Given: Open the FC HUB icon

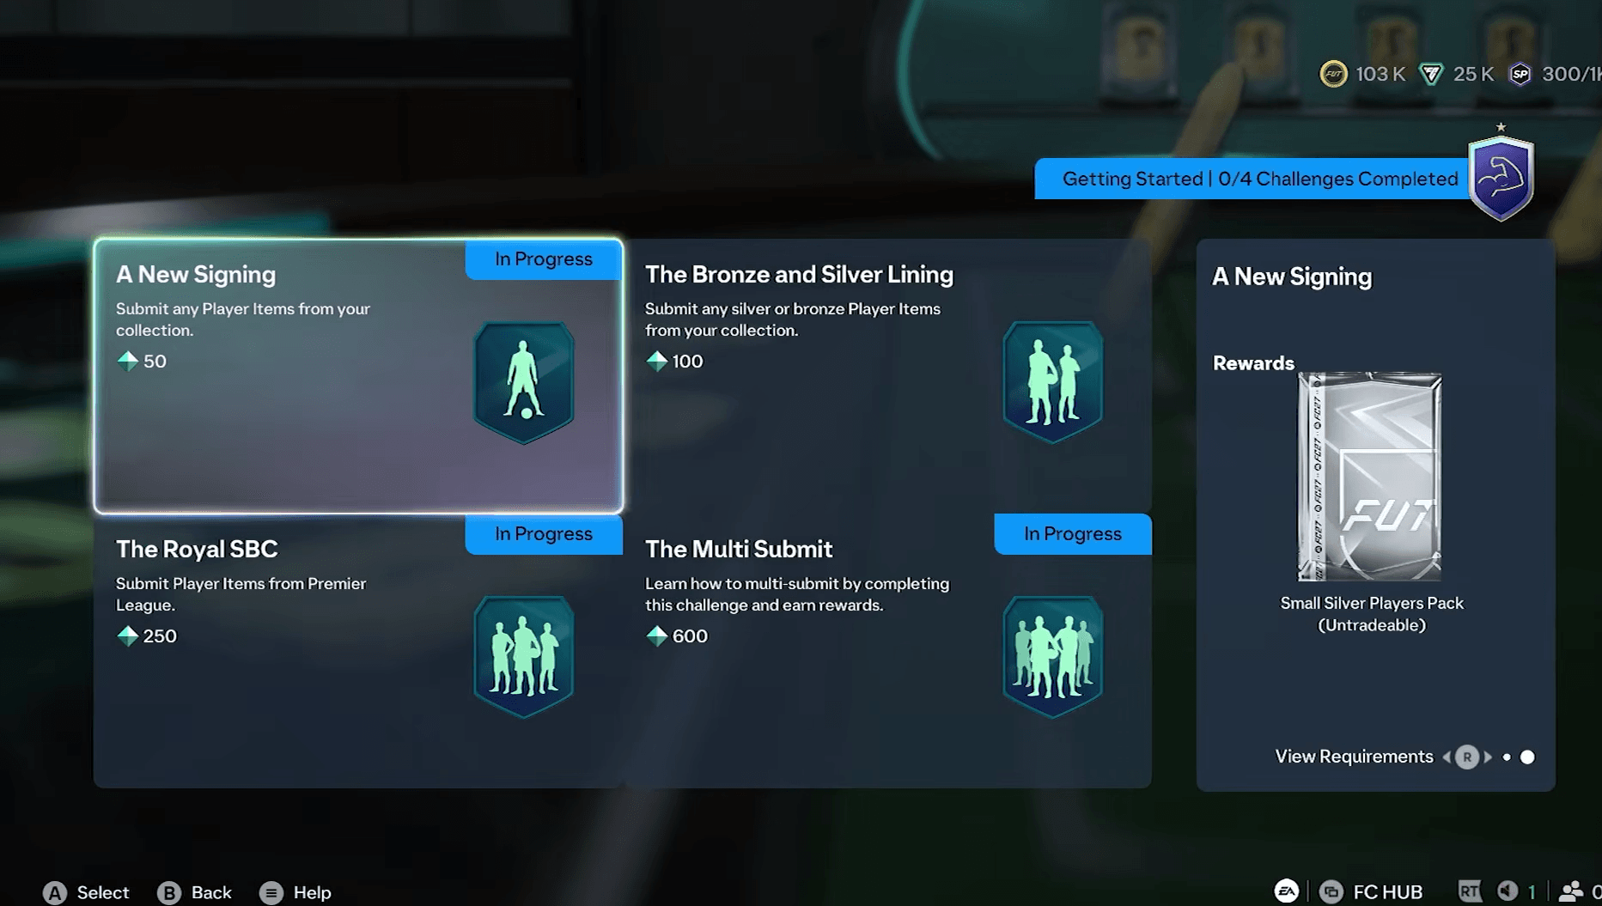Looking at the screenshot, I should [x=1331, y=892].
